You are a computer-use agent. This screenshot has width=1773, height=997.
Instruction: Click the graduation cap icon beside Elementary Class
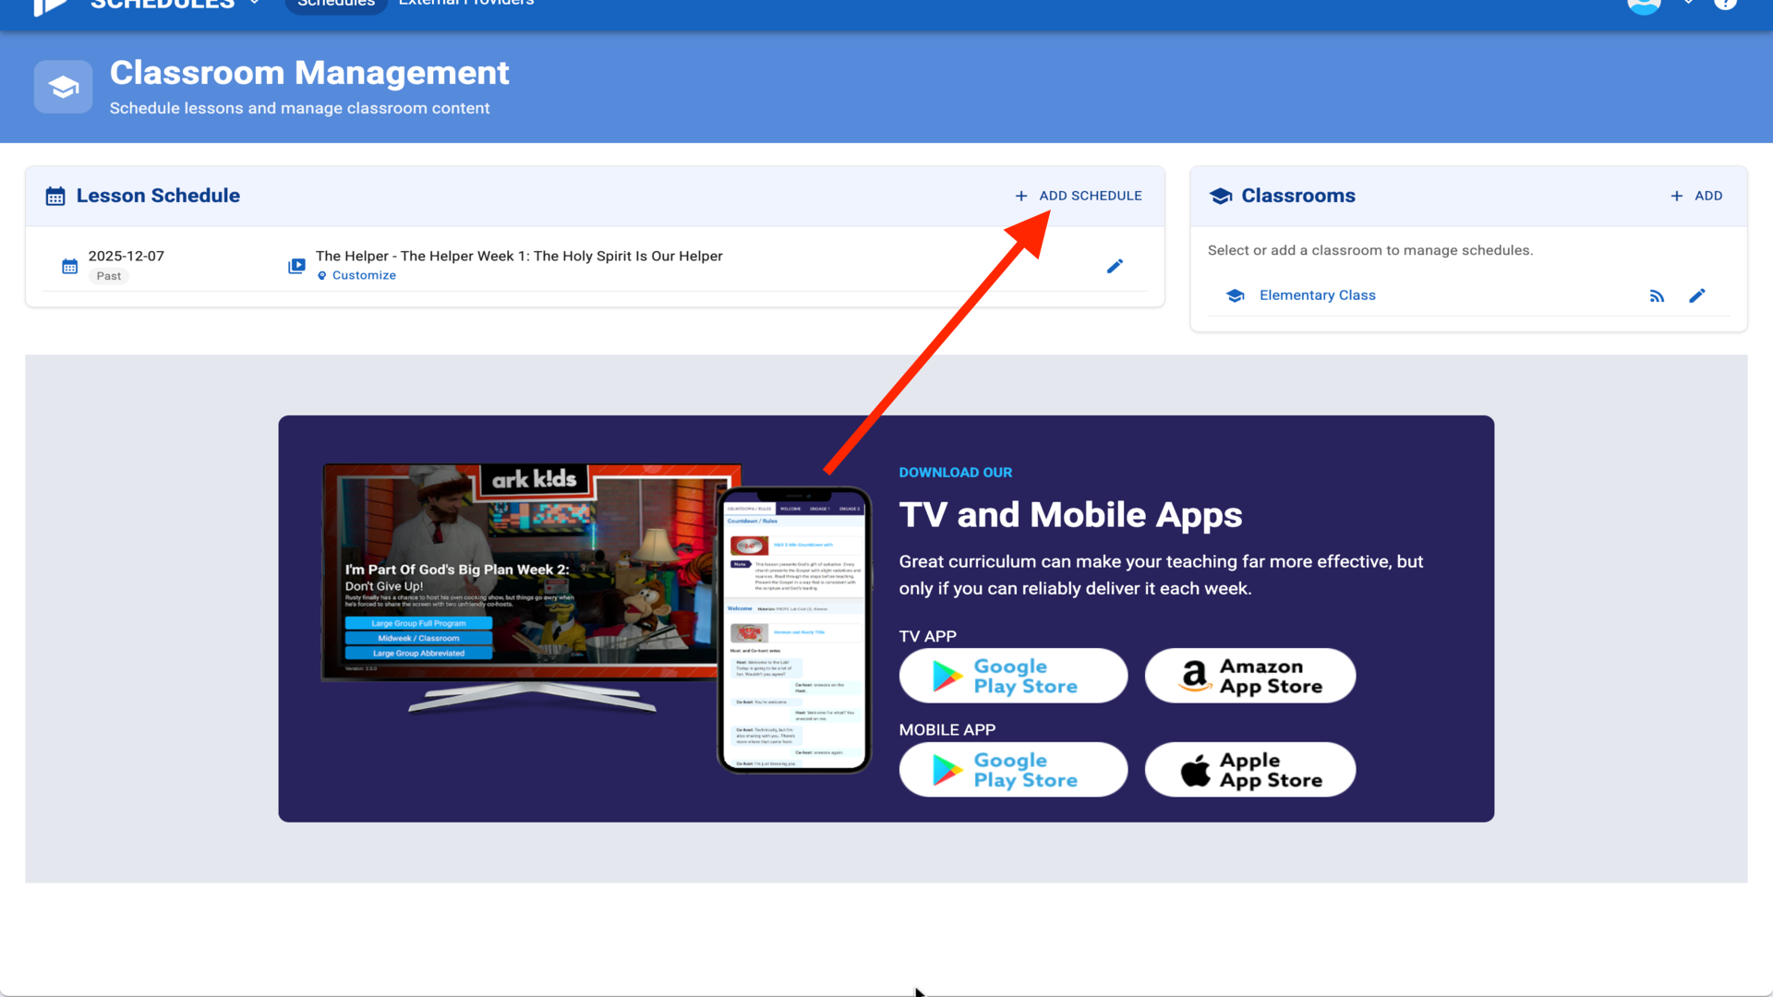[1235, 295]
